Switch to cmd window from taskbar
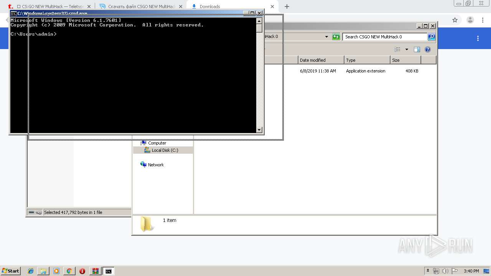 click(x=109, y=271)
